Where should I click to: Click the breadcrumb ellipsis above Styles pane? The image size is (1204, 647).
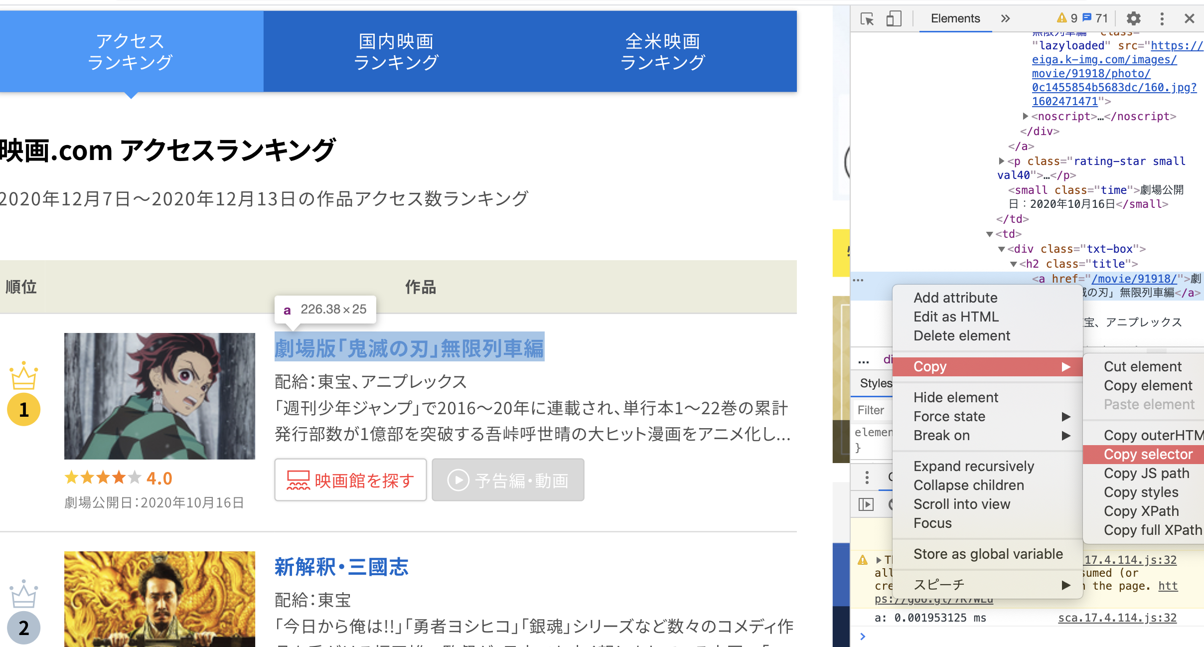pos(864,361)
